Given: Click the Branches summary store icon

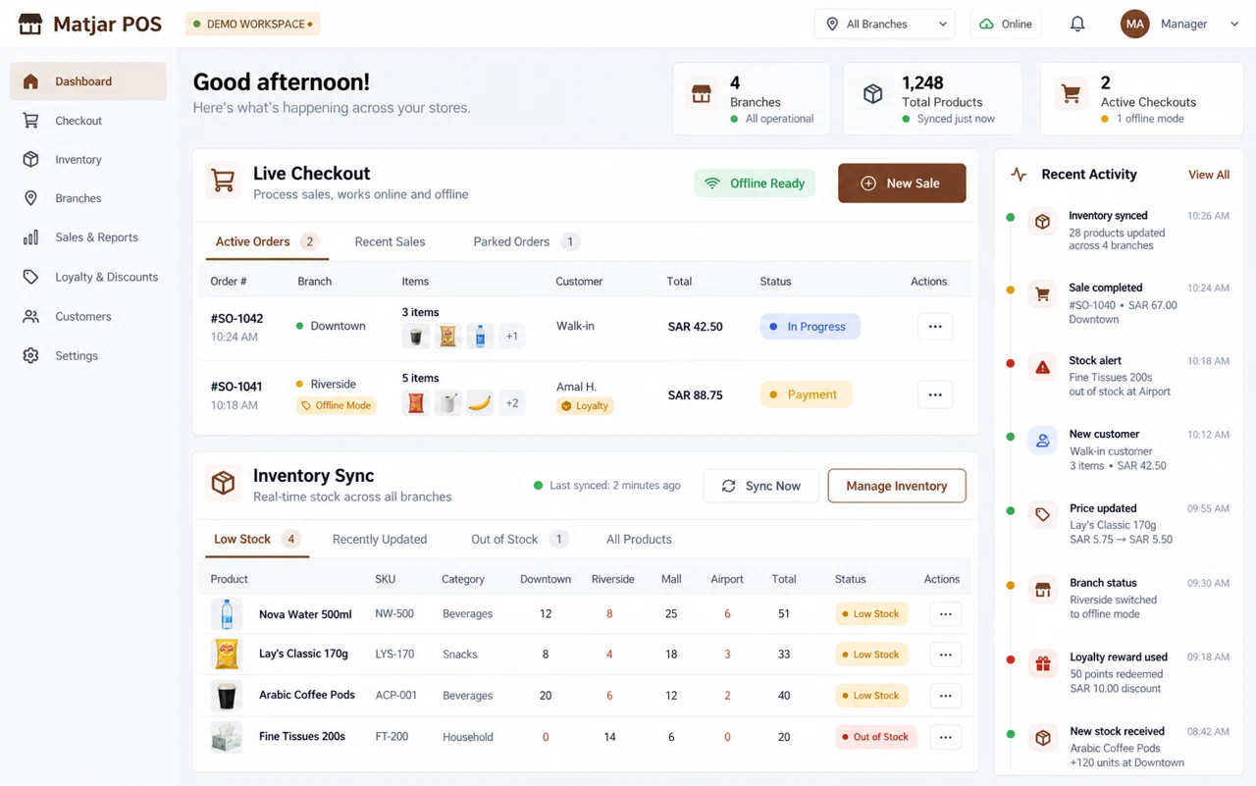Looking at the screenshot, I should [702, 94].
